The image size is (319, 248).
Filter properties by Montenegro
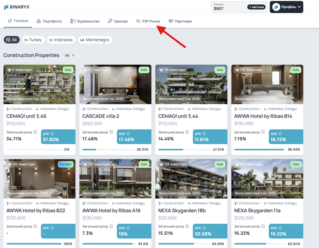(95, 40)
